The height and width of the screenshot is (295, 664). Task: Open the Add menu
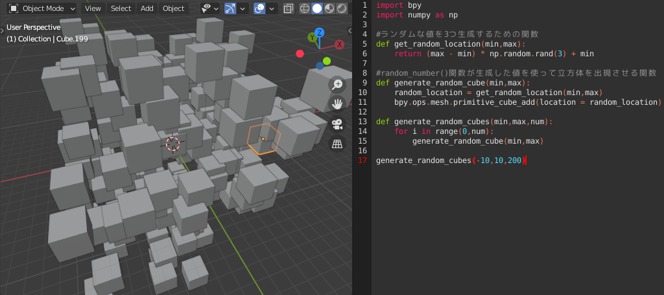coord(147,8)
